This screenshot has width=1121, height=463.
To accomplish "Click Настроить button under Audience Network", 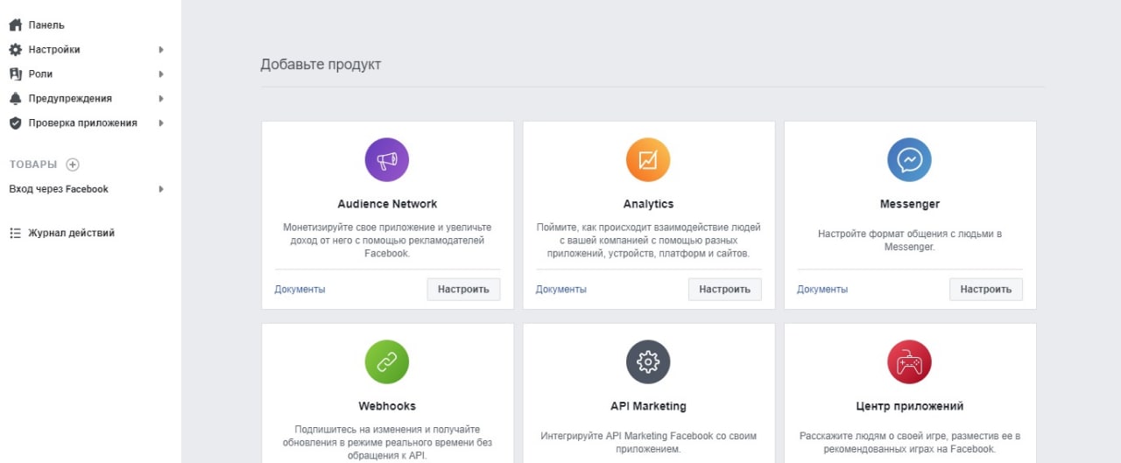I will pyautogui.click(x=463, y=289).
